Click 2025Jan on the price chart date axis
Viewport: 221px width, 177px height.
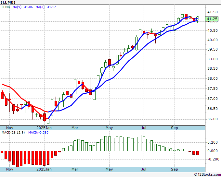(44, 128)
